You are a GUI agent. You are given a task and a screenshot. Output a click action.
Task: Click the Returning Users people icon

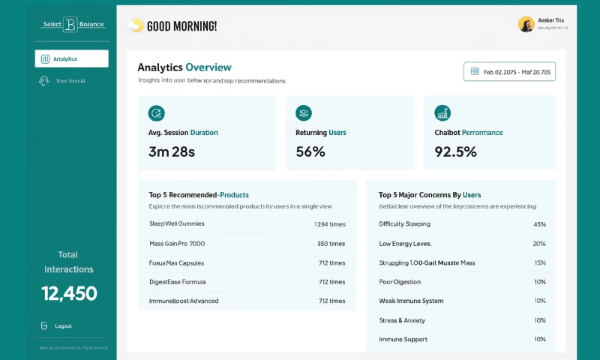click(x=304, y=112)
